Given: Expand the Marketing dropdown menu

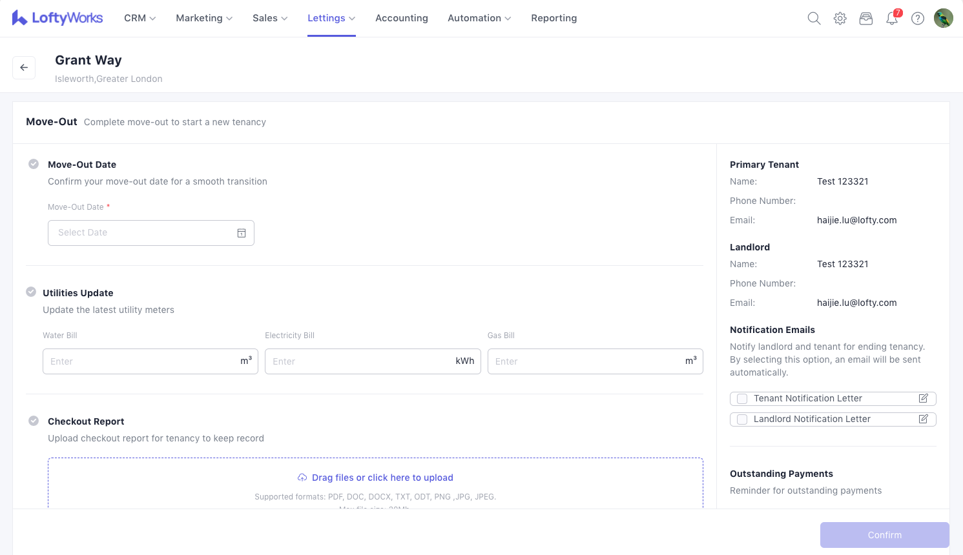Looking at the screenshot, I should [204, 18].
